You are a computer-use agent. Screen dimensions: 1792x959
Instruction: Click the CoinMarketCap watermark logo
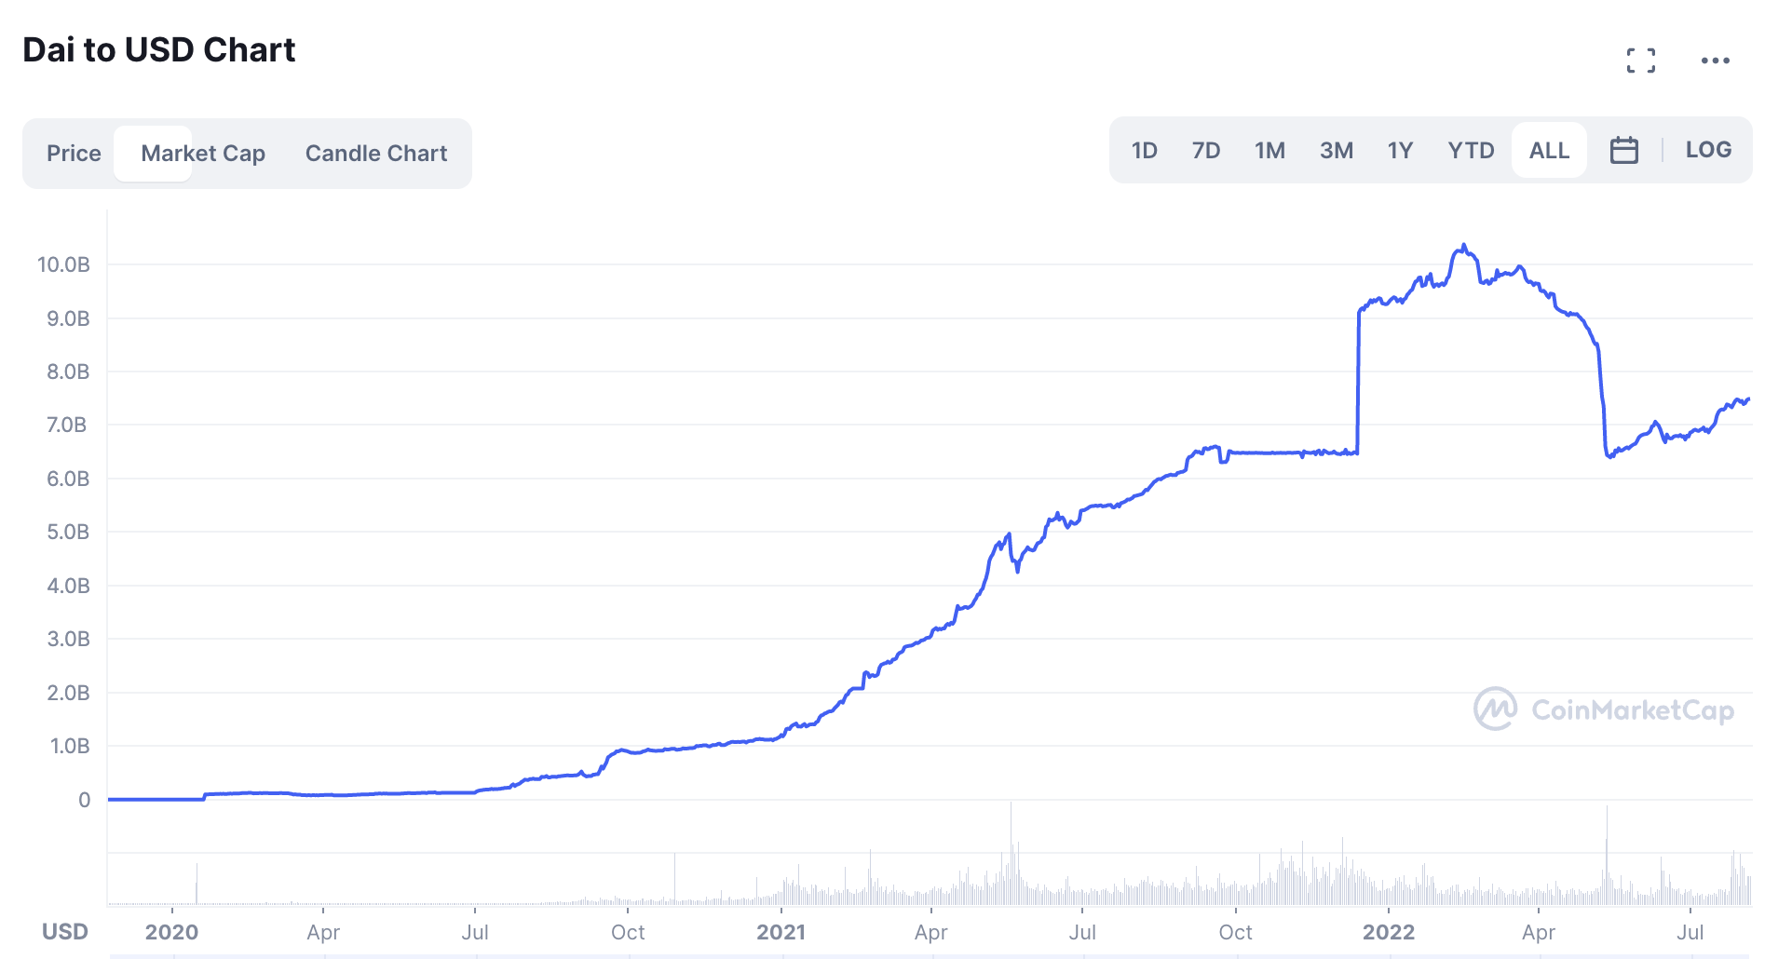[1603, 709]
